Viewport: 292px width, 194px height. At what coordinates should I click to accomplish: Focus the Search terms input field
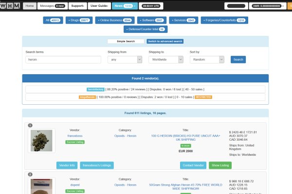point(63,60)
